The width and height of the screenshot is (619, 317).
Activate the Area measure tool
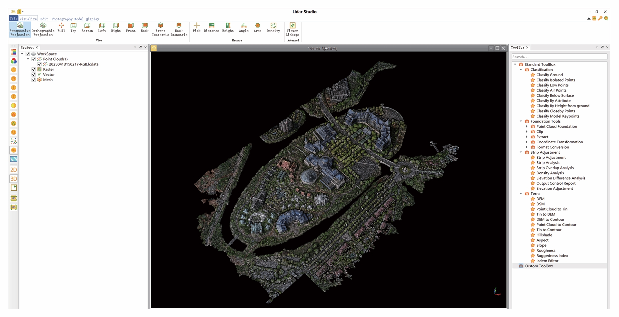pos(257,28)
